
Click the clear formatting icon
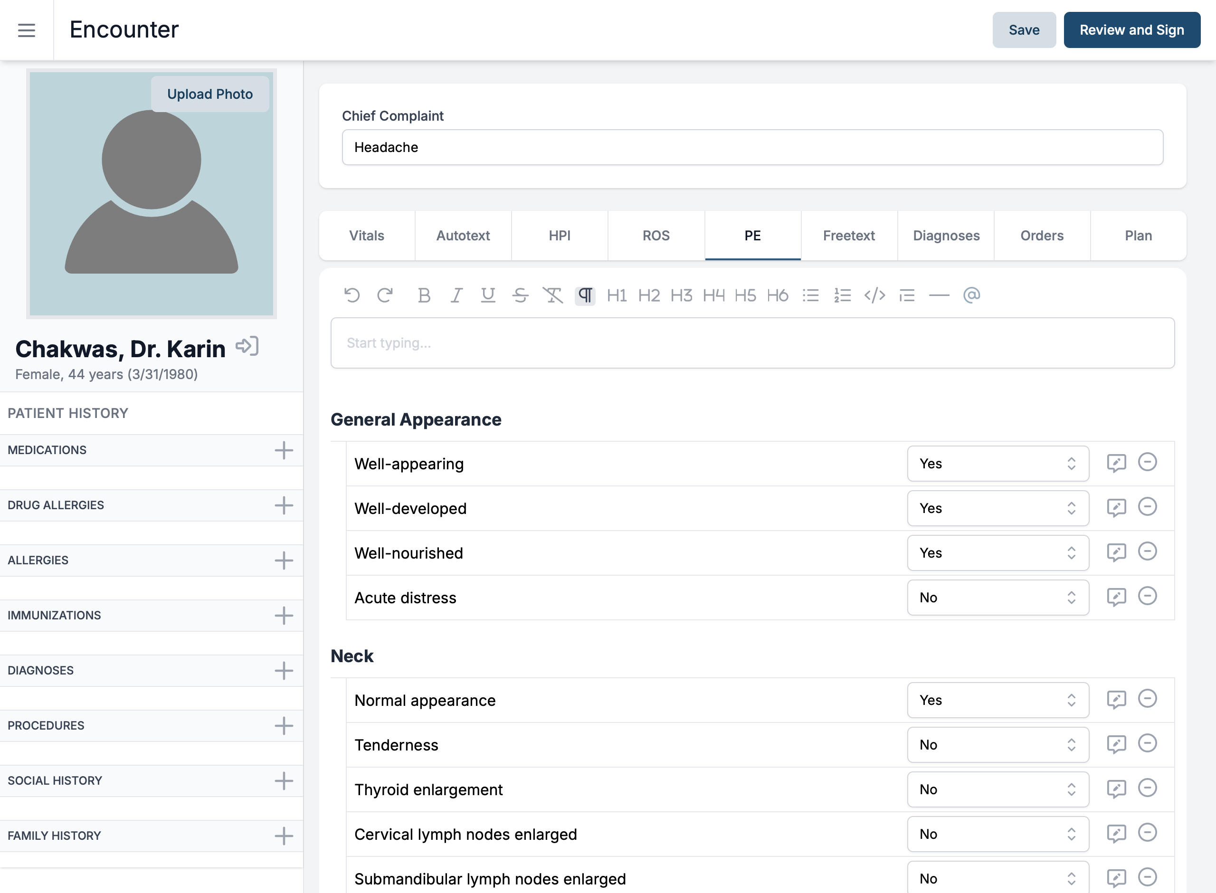point(552,295)
